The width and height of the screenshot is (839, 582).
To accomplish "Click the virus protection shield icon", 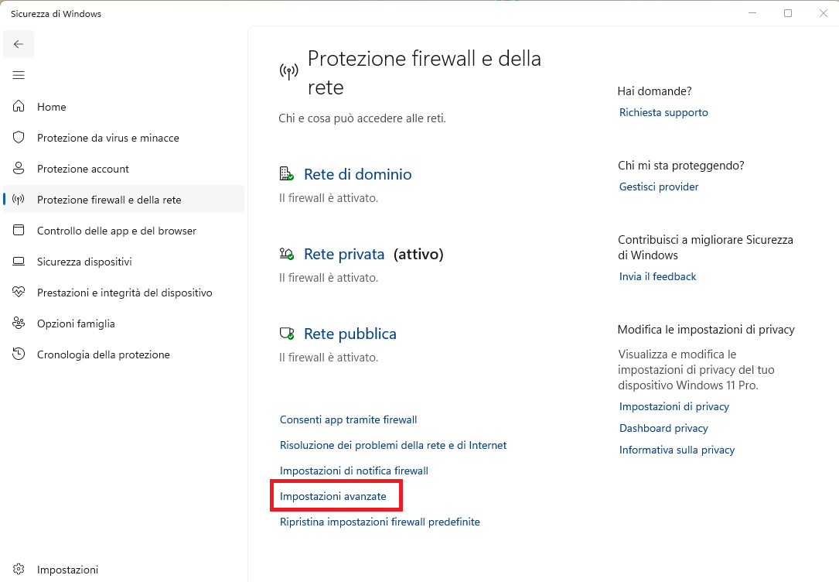I will point(19,138).
